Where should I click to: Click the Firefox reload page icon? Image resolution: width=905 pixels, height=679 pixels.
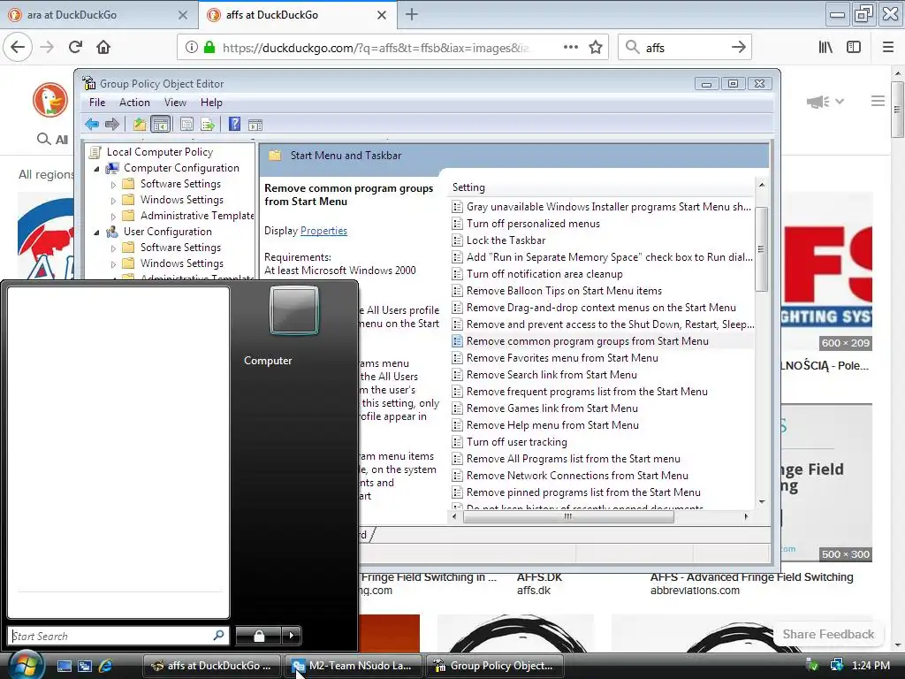75,47
